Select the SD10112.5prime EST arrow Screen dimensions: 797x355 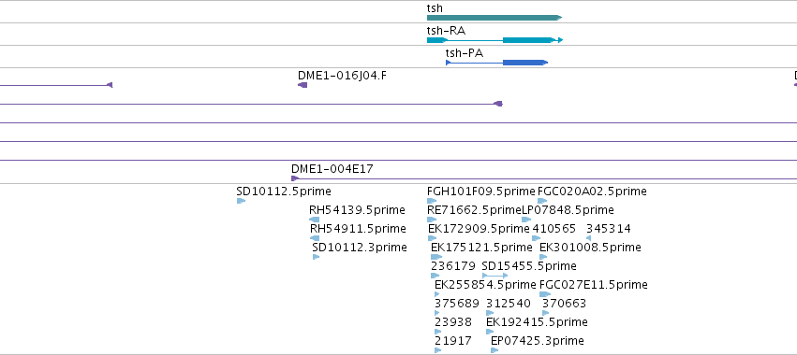tap(241, 201)
